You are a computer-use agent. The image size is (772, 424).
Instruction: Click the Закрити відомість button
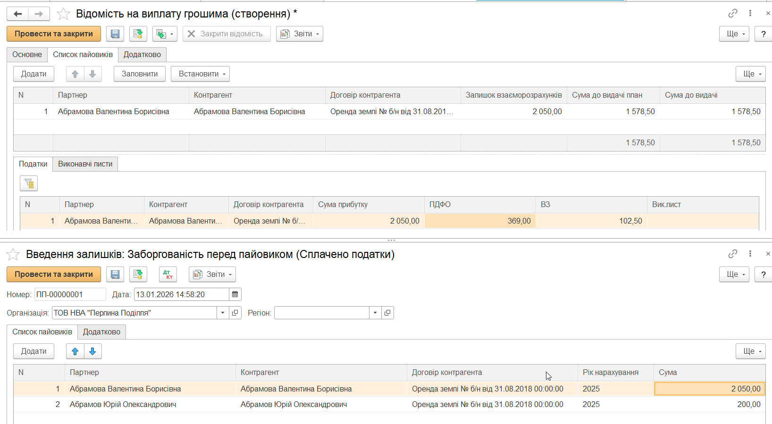pyautogui.click(x=227, y=34)
